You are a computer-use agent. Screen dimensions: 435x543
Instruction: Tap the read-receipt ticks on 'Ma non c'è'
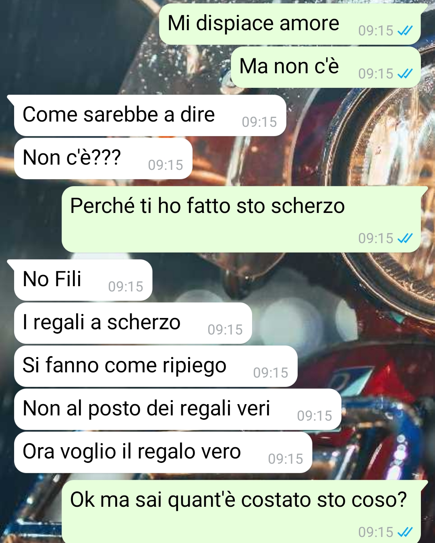click(x=405, y=74)
